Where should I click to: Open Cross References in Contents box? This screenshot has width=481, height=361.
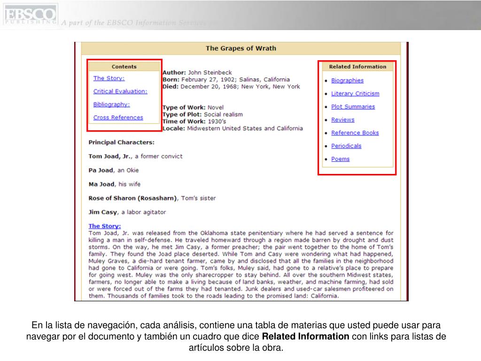click(x=118, y=118)
